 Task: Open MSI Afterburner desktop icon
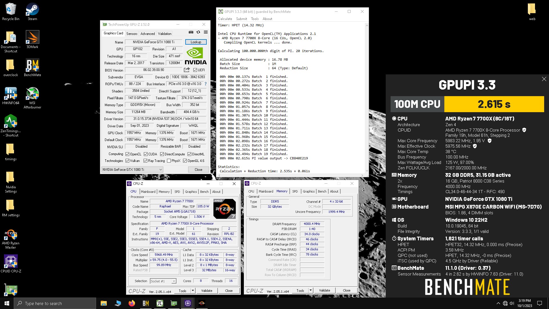pos(32,98)
